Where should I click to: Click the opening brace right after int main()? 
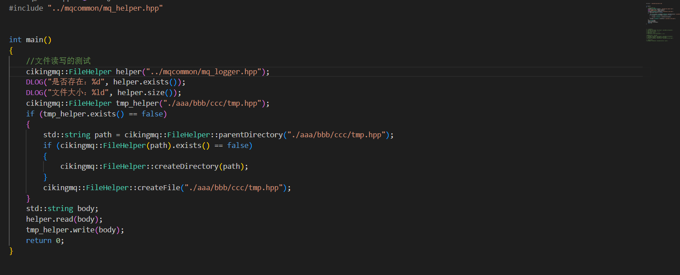click(x=11, y=50)
